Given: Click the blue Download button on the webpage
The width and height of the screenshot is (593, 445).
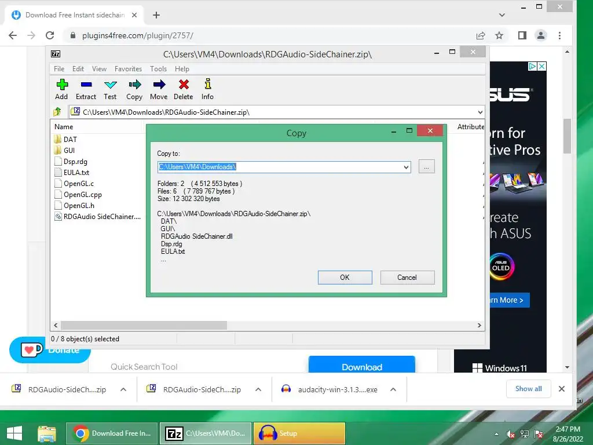Looking at the screenshot, I should coord(362,365).
